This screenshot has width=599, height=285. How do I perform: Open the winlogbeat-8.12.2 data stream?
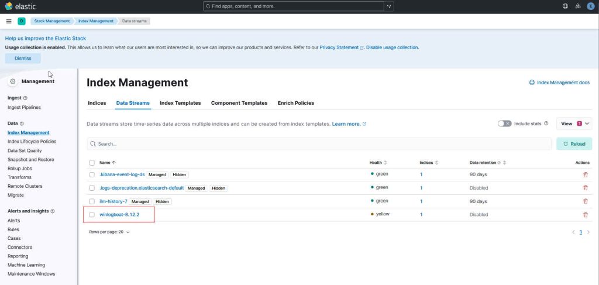(119, 215)
